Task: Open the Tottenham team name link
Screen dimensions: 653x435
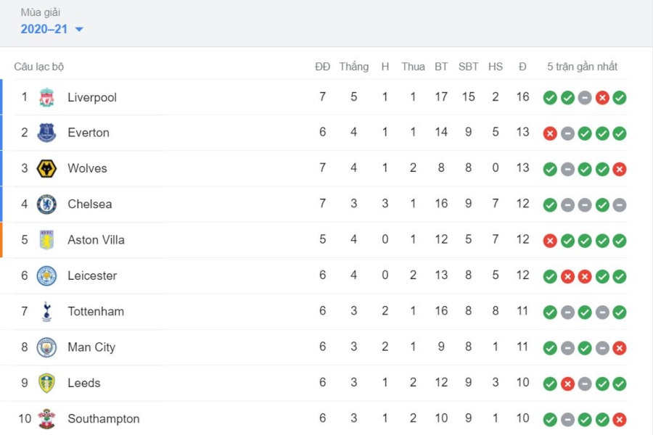Action: [x=96, y=311]
